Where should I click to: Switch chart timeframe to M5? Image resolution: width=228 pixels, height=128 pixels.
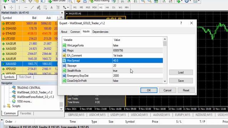pos(81,7)
